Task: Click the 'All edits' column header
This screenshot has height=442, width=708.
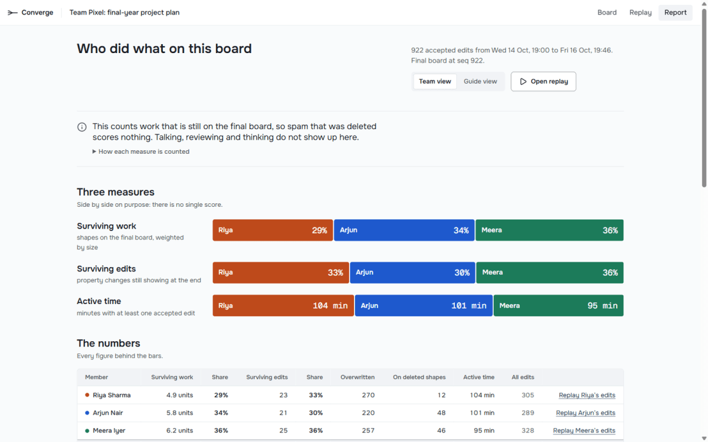Action: point(523,377)
